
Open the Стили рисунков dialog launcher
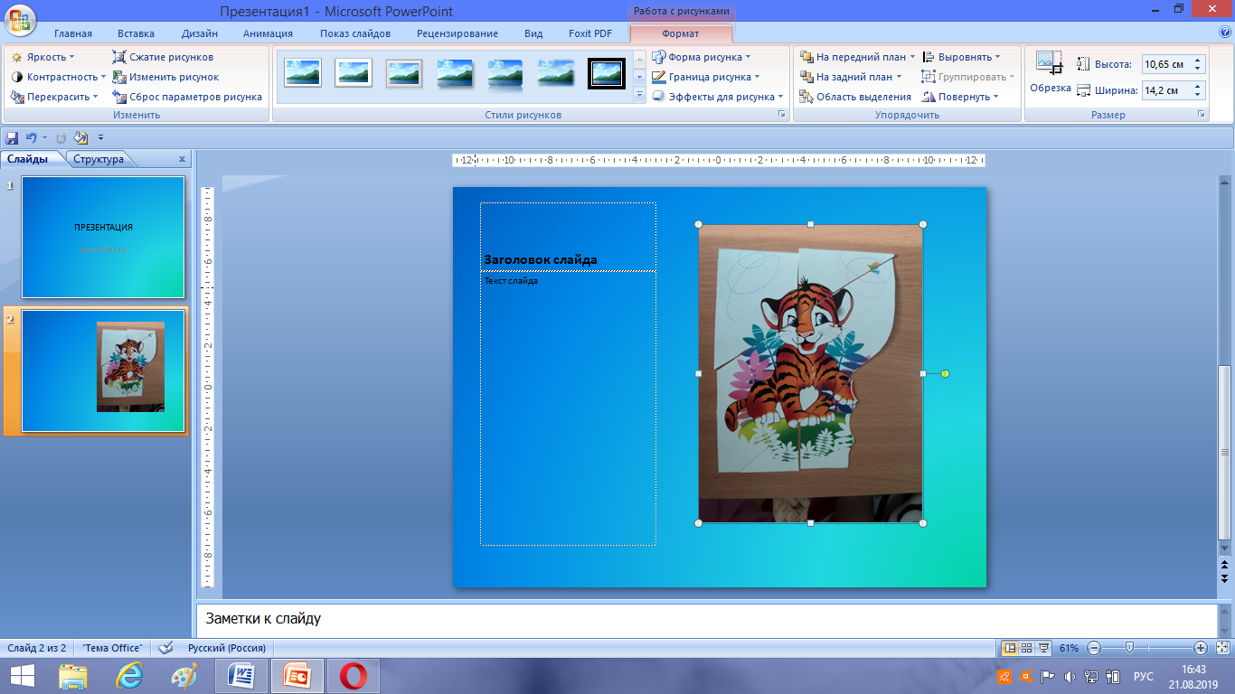pos(781,115)
